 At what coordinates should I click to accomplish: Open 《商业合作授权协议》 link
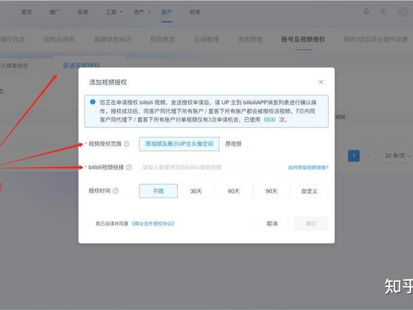pyautogui.click(x=153, y=224)
